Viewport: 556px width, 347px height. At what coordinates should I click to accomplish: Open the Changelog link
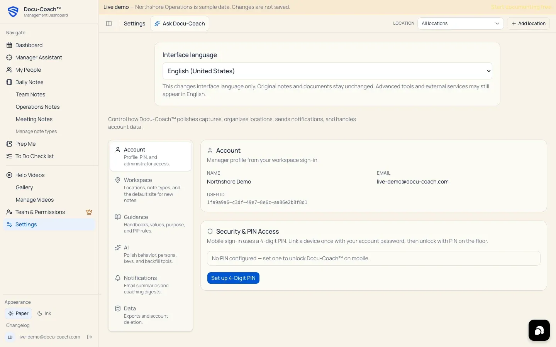(18, 325)
